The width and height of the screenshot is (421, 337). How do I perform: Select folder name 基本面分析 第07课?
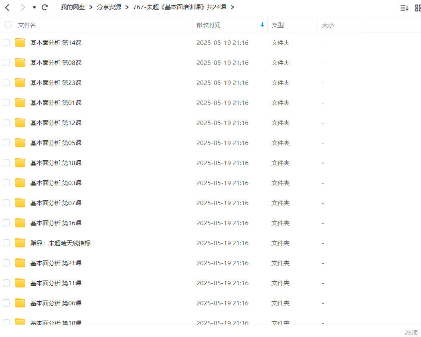click(56, 203)
